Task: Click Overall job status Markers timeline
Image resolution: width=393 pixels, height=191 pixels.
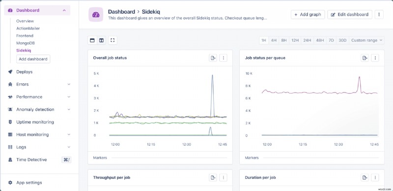Action: click(x=169, y=158)
